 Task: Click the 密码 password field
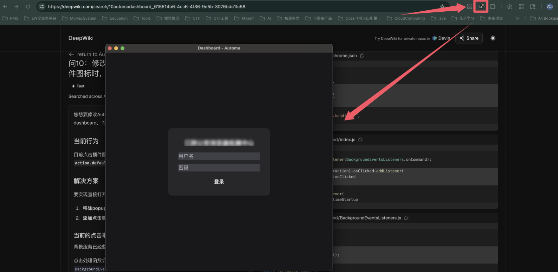click(x=219, y=168)
